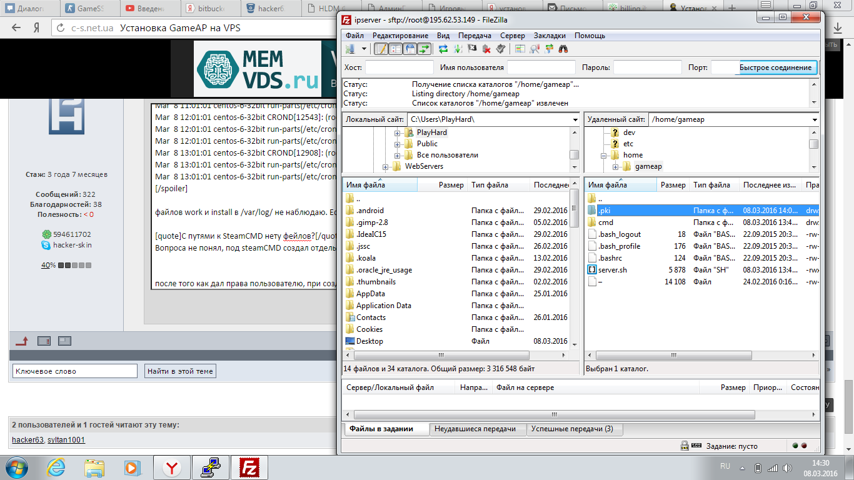This screenshot has height=480, width=854.
Task: Open the Файл menu
Action: pos(354,36)
